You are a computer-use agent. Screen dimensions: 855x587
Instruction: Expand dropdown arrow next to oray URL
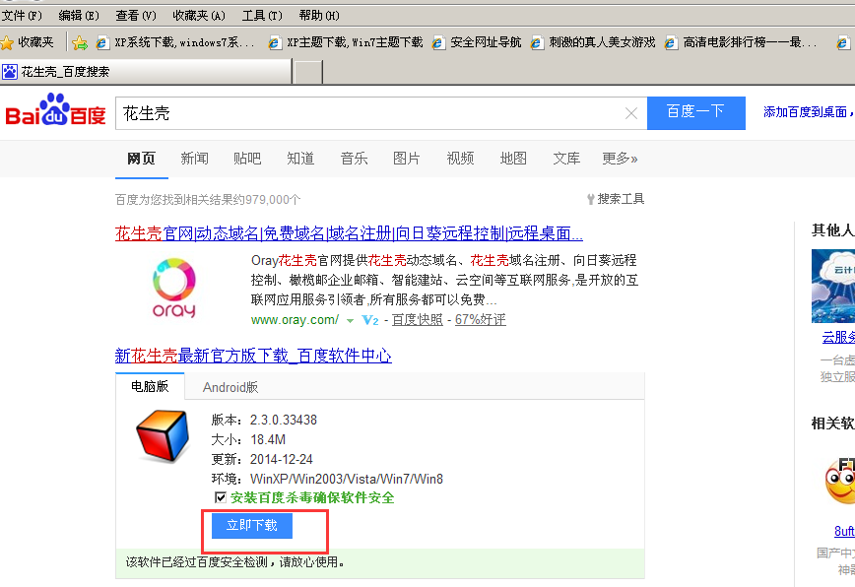(x=350, y=320)
